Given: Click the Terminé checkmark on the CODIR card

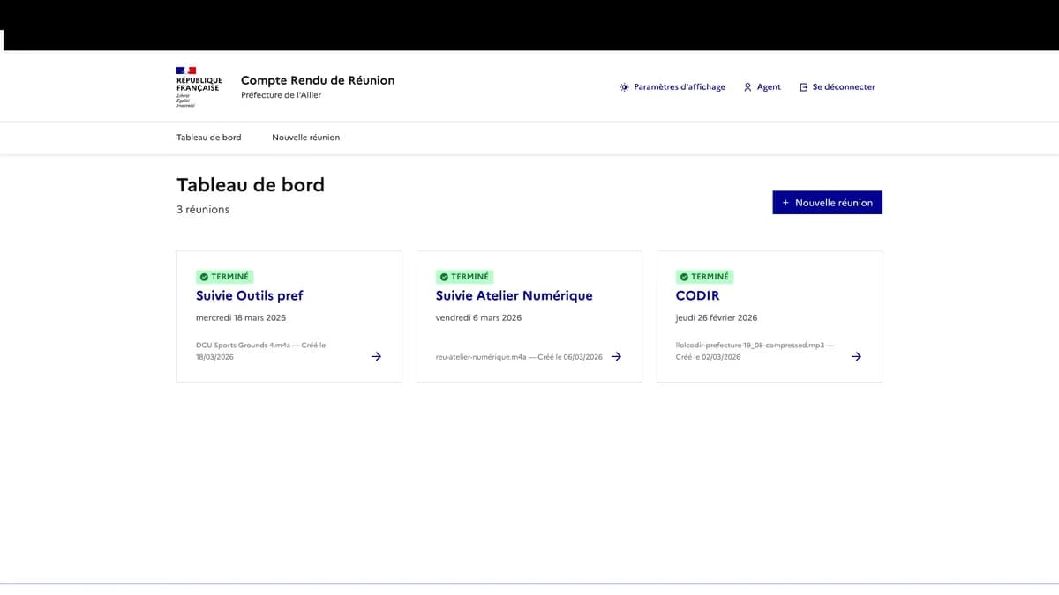Looking at the screenshot, I should coord(684,277).
